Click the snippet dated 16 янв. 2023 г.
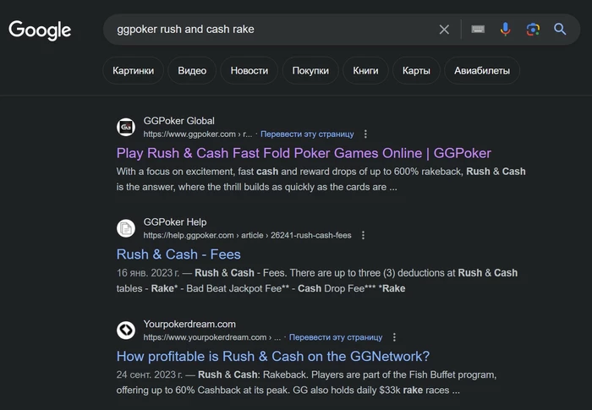Image resolution: width=592 pixels, height=410 pixels. (x=317, y=281)
